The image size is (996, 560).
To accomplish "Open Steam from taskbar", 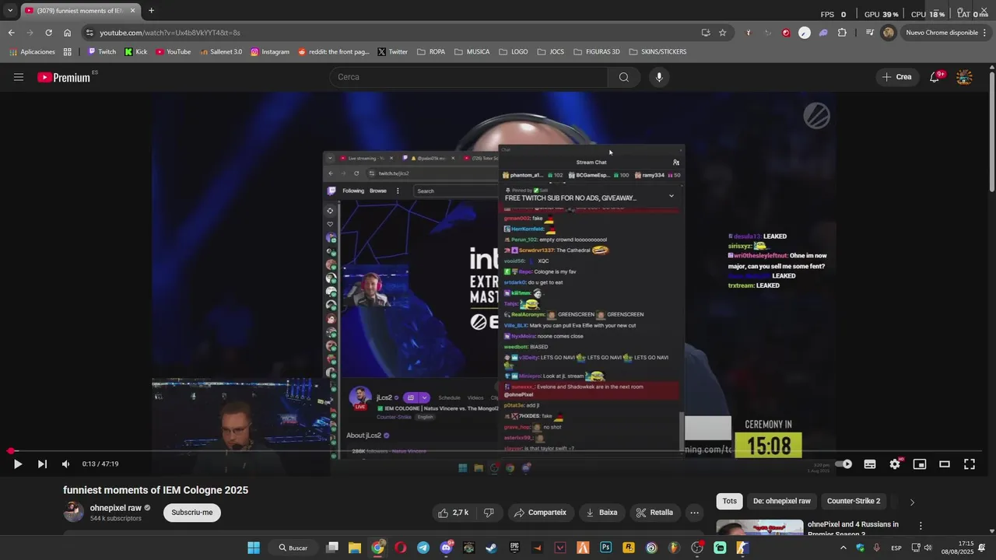I will 491,548.
